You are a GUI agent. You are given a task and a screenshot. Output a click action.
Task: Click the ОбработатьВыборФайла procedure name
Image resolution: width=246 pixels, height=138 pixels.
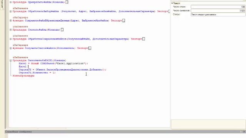(43, 11)
